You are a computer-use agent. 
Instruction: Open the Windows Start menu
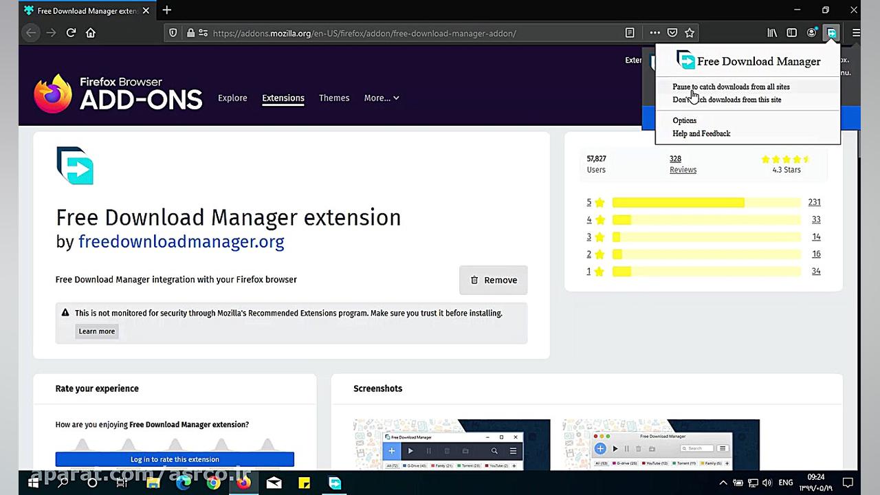click(32, 483)
